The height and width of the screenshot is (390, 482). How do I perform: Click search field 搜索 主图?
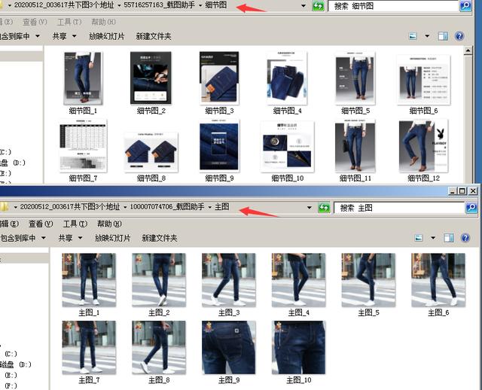pyautogui.click(x=399, y=208)
